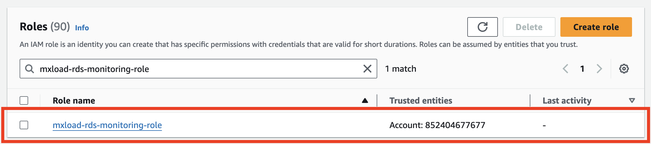Click the Account: 852404677677 trusted entity cell

[x=437, y=125]
